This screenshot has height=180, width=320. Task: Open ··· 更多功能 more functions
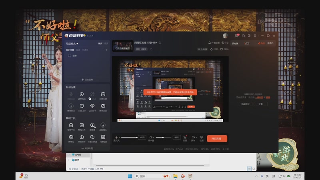click(x=87, y=148)
